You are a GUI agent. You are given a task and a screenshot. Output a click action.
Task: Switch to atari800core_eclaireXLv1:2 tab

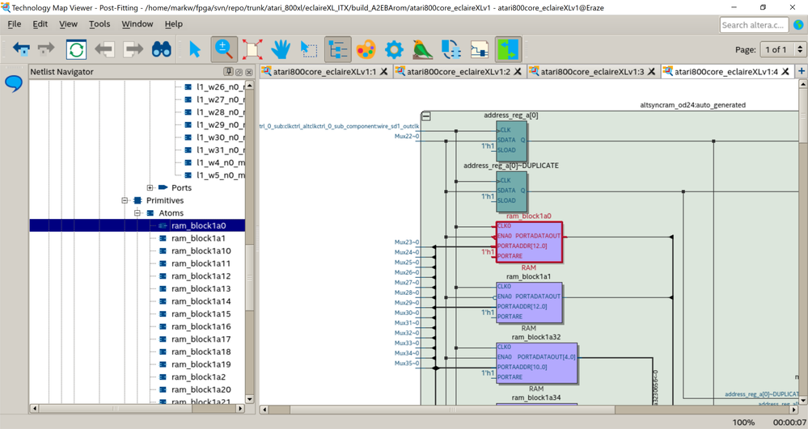point(458,72)
